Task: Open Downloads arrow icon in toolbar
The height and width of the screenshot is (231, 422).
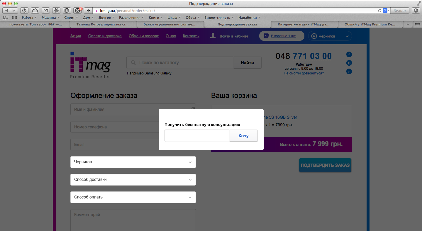Action: pos(416,11)
